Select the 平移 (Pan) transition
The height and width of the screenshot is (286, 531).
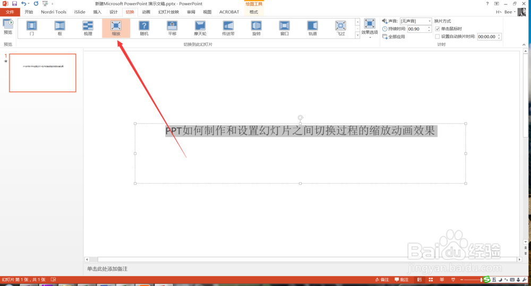pos(172,28)
